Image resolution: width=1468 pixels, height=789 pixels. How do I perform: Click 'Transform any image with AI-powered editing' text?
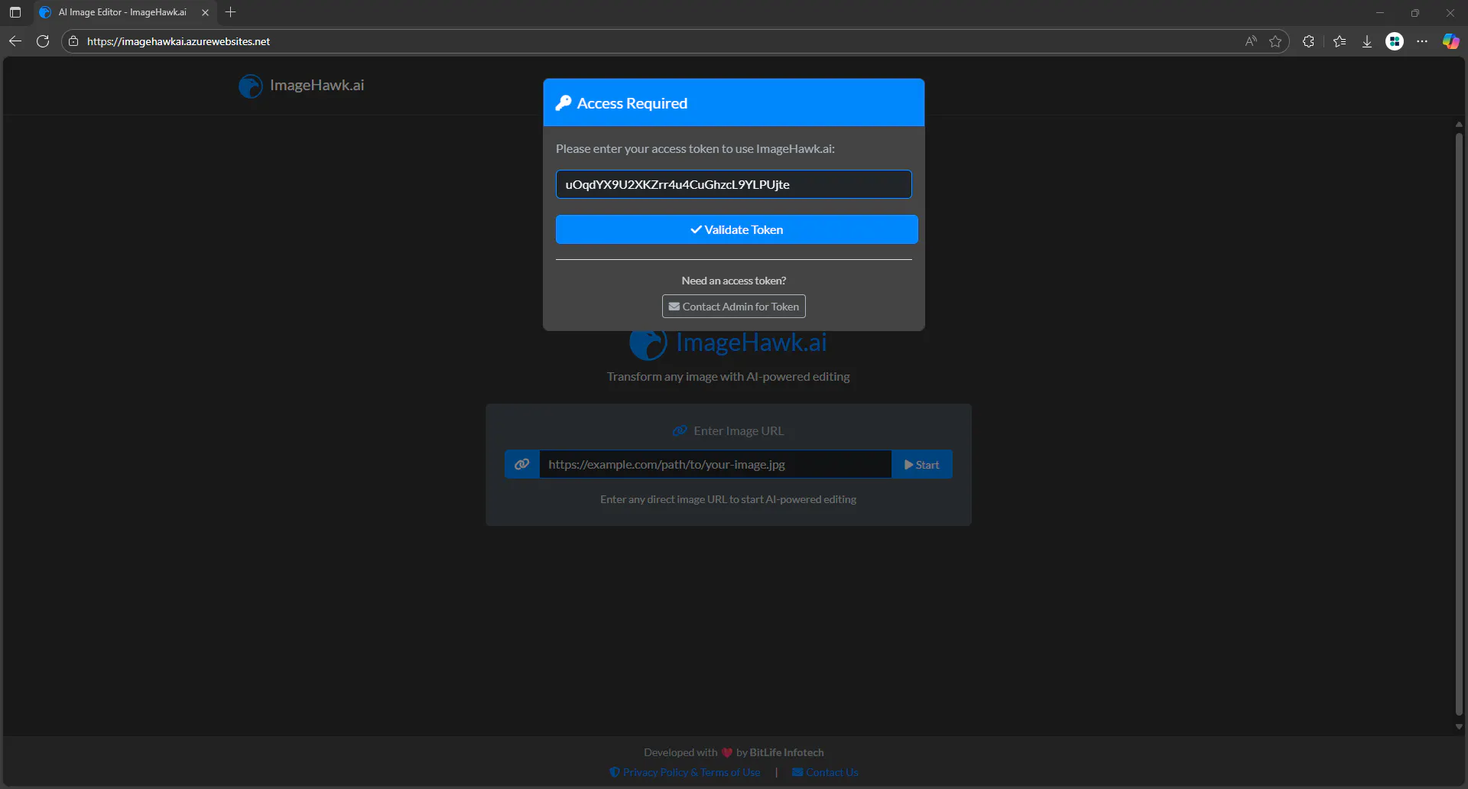(728, 377)
